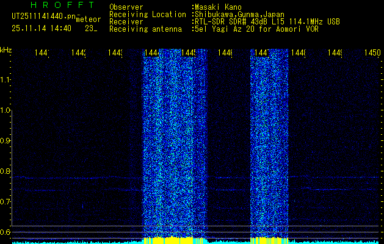Click the wide noise burst spanning 1444–1445
The width and height of the screenshot is (384, 244).
(x=175, y=143)
